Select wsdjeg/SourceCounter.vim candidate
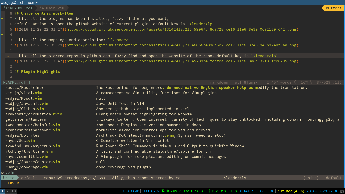This screenshot has width=345, height=194. point(33,162)
